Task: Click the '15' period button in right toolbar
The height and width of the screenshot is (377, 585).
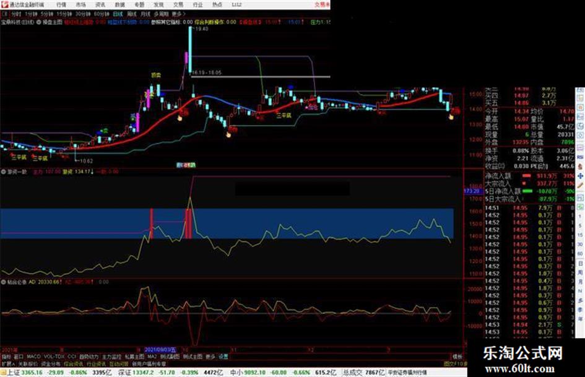Action: [x=580, y=235]
